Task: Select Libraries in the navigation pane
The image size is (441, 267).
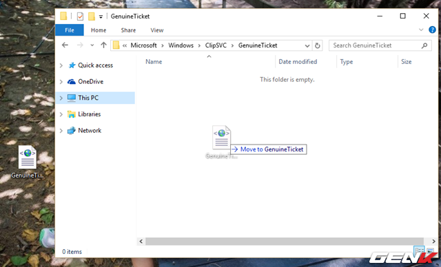Action: (x=90, y=114)
